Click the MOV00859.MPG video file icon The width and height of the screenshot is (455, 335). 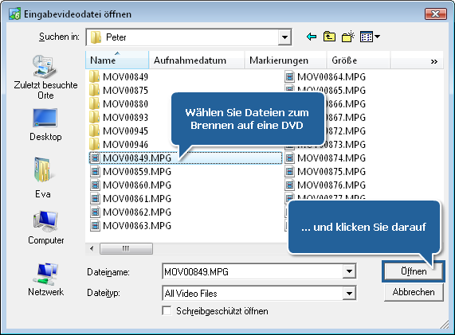(x=95, y=172)
